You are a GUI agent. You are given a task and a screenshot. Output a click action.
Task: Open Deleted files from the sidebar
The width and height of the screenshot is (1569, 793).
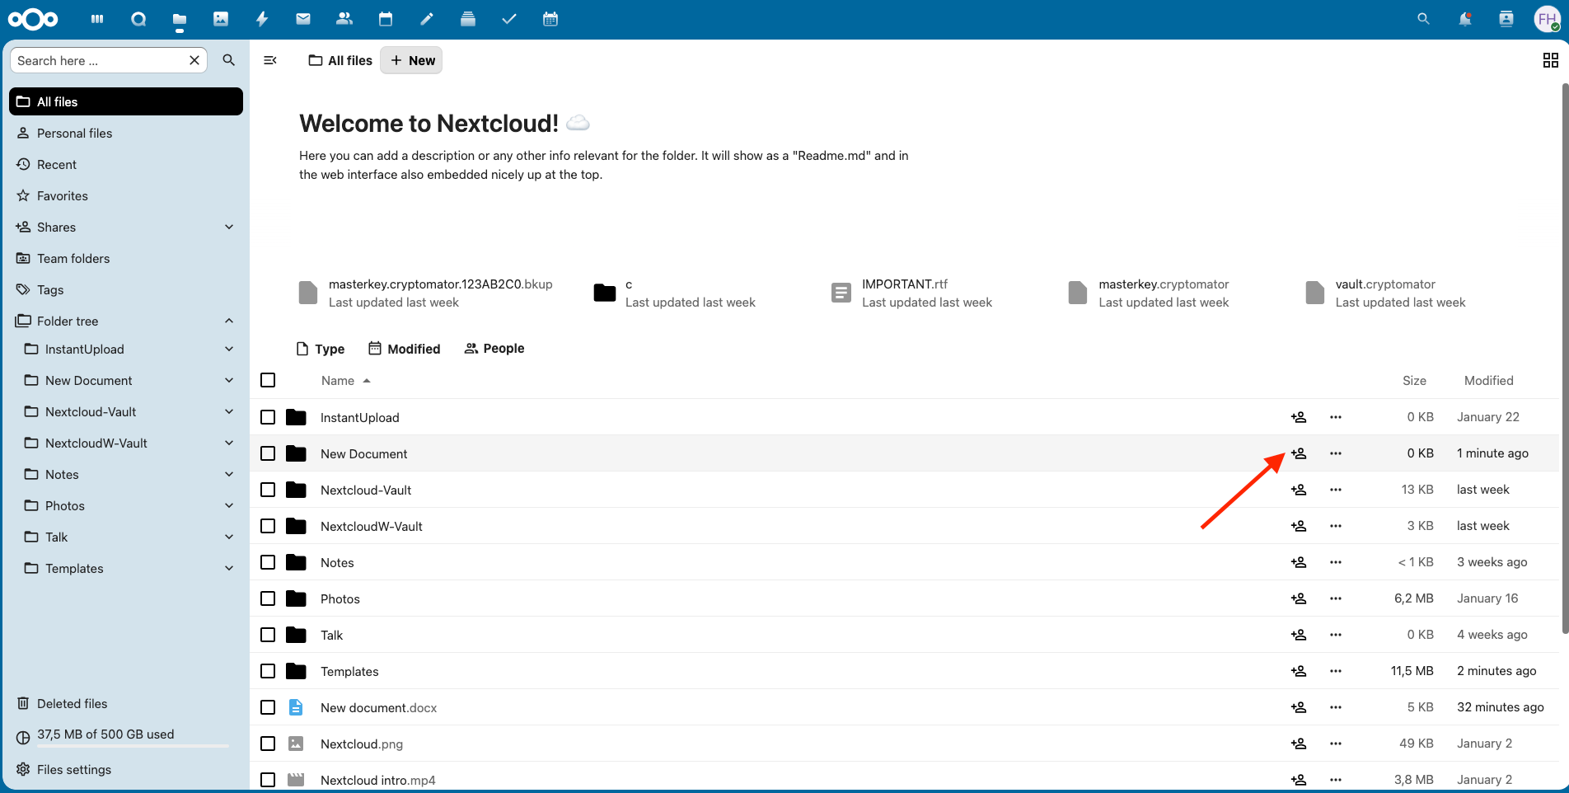[x=72, y=703]
